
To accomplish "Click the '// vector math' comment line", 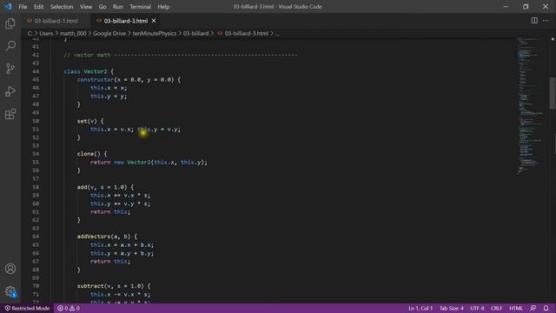I will coord(181,55).
